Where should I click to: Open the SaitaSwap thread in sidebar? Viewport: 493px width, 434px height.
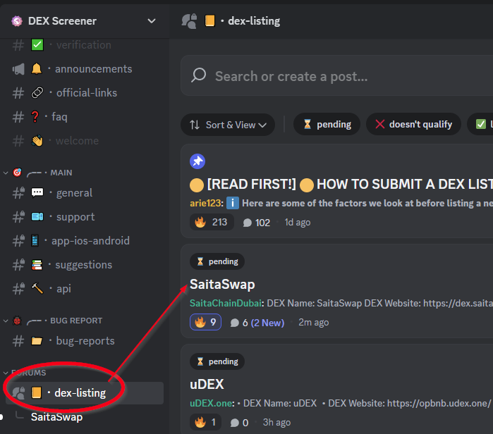[56, 417]
